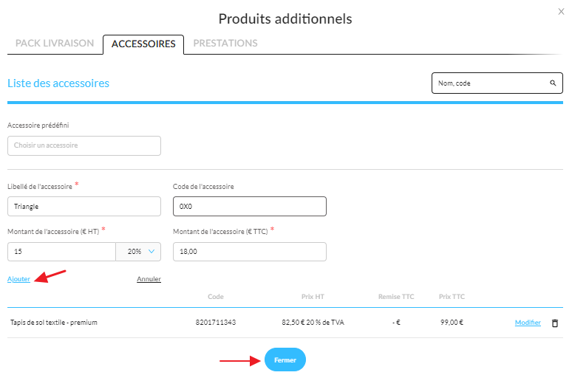The image size is (572, 392).
Task: Click the Code column header
Action: 216,297
